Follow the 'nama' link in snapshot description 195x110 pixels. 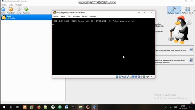pos(158,62)
